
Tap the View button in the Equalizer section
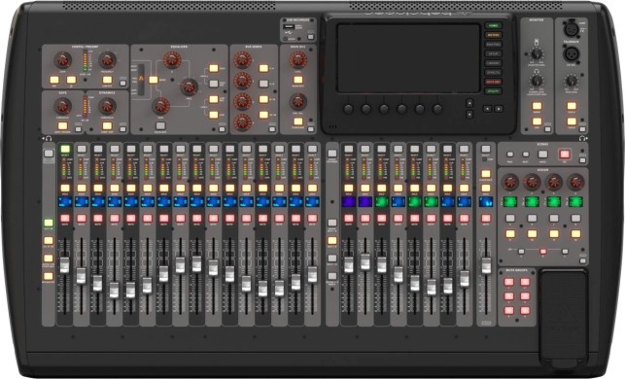click(x=222, y=128)
